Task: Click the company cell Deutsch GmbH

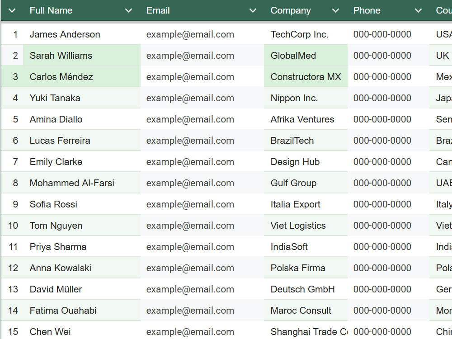Action: (306, 289)
